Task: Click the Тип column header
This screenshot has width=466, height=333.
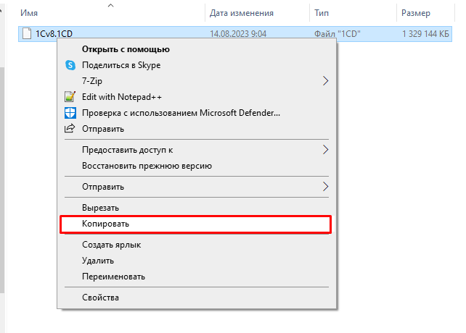Action: coord(322,13)
